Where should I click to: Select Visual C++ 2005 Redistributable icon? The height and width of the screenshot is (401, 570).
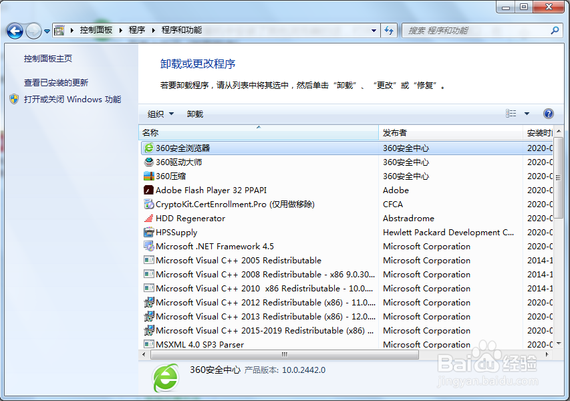pos(148,260)
